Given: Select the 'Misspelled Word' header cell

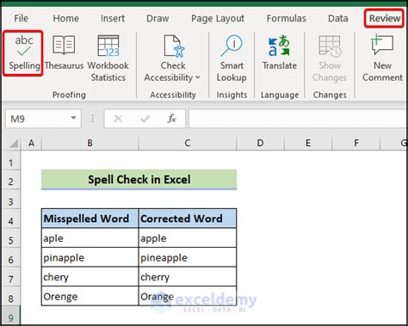Looking at the screenshot, I should tap(90, 218).
